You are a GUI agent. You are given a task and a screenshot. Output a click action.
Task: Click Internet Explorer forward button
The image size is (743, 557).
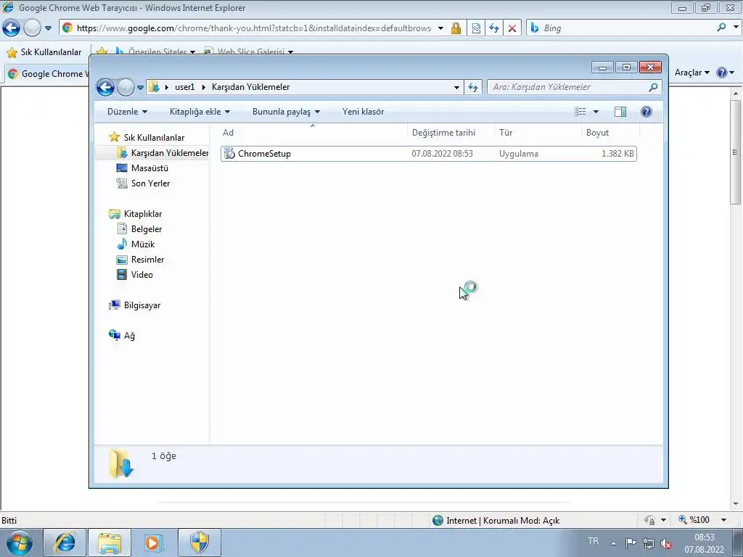tap(32, 28)
